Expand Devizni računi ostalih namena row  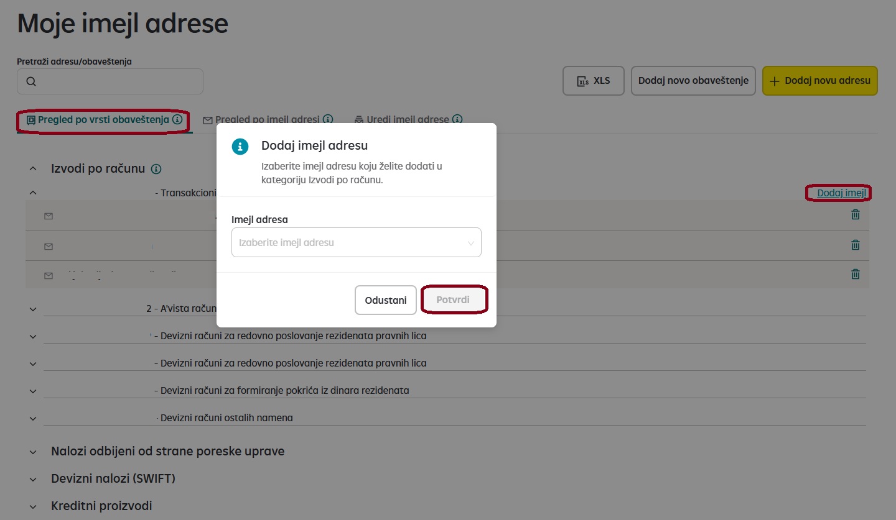coord(33,418)
